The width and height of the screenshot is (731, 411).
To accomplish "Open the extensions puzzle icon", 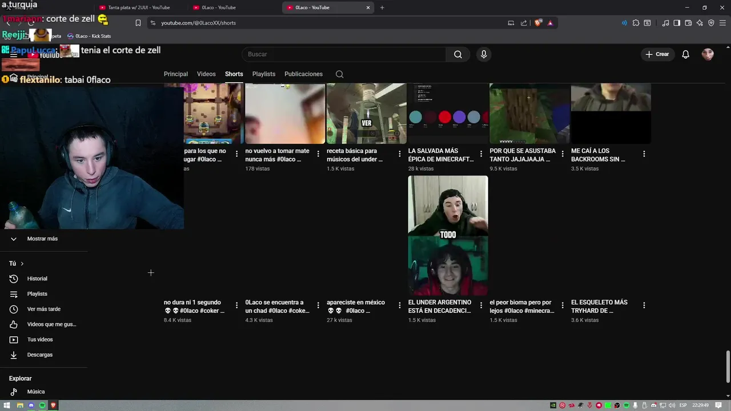I will tap(636, 23).
